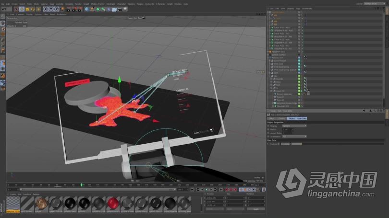Toggle parameter keyframe recording icon
This screenshot has width=389, height=218.
click(x=254, y=190)
